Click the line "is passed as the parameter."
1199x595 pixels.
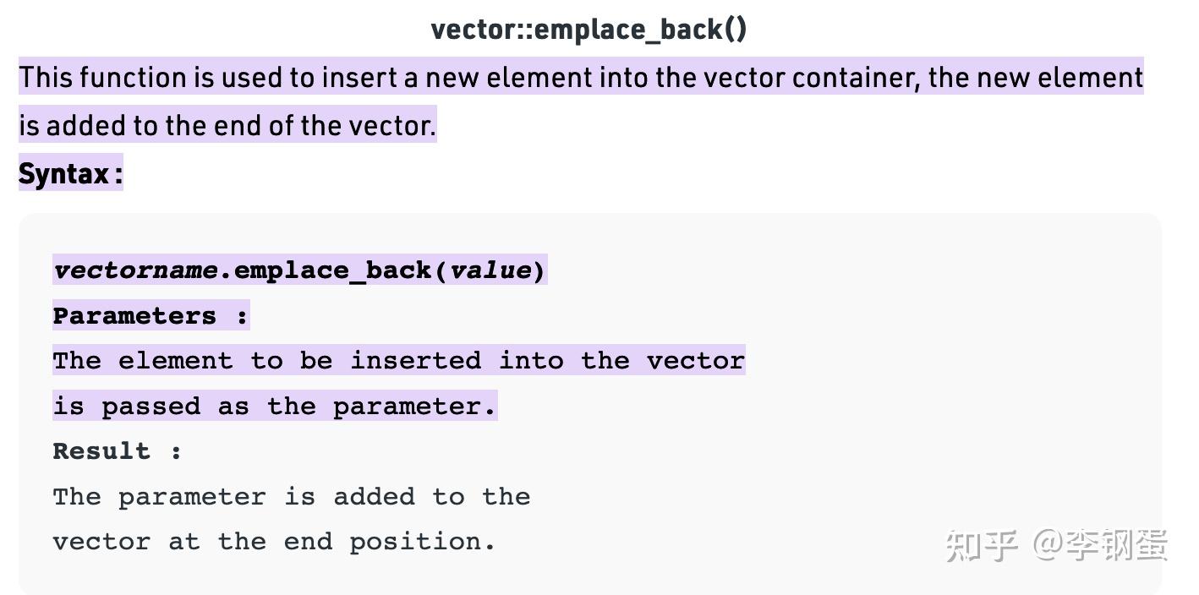[x=274, y=407]
